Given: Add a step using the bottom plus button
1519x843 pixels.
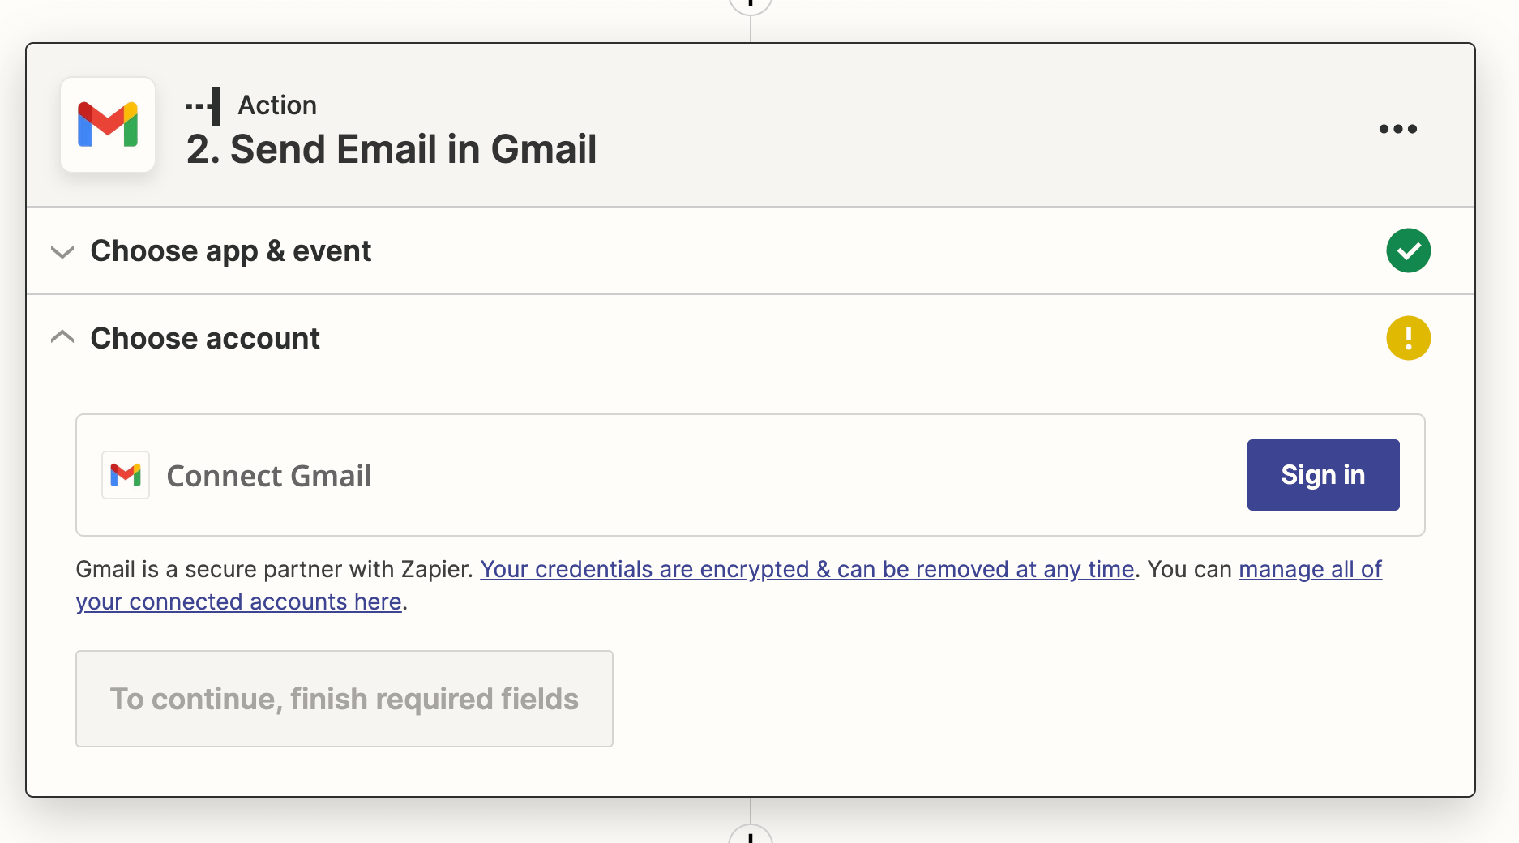Looking at the screenshot, I should coord(751,836).
